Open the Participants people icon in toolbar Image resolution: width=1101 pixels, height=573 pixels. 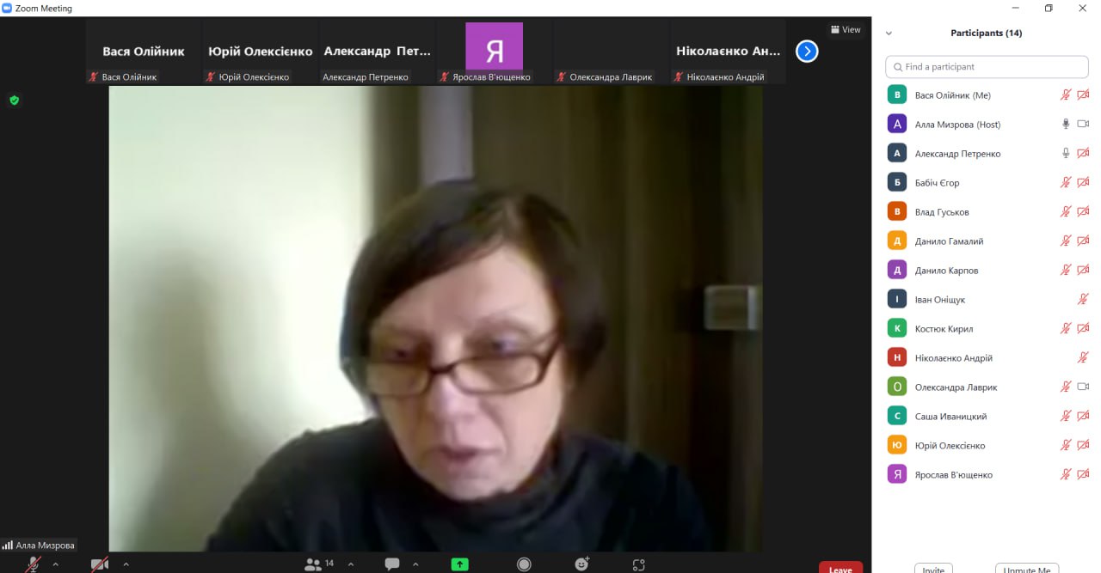click(x=314, y=564)
